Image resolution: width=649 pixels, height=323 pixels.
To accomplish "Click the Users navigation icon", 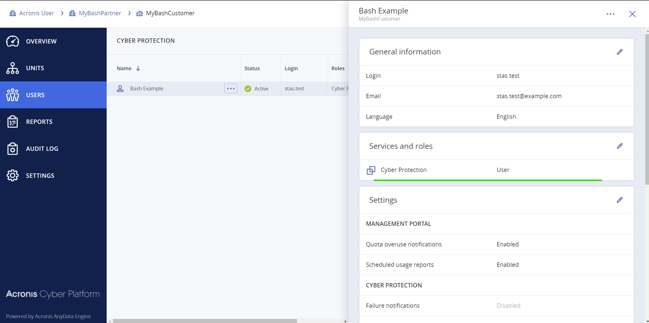I will pyautogui.click(x=12, y=95).
